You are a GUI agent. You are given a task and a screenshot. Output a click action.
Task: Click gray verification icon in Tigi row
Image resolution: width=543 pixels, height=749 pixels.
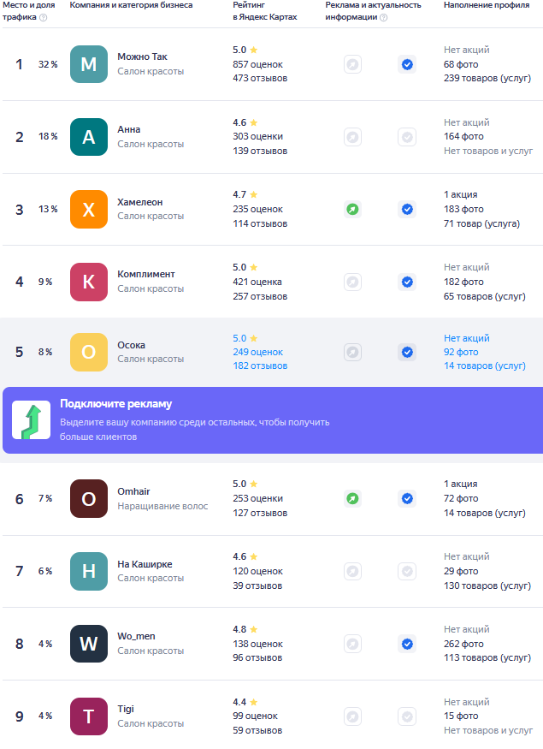pos(407,716)
